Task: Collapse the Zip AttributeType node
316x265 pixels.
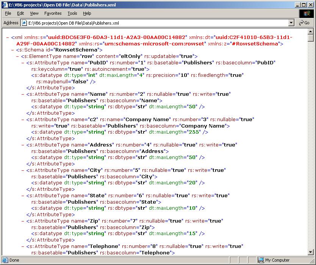Action: pos(23,221)
